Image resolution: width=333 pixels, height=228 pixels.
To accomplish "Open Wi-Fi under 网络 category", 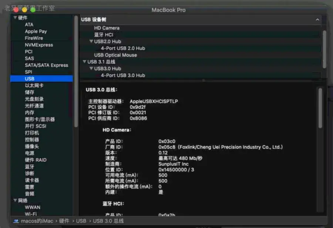I will pos(31,214).
